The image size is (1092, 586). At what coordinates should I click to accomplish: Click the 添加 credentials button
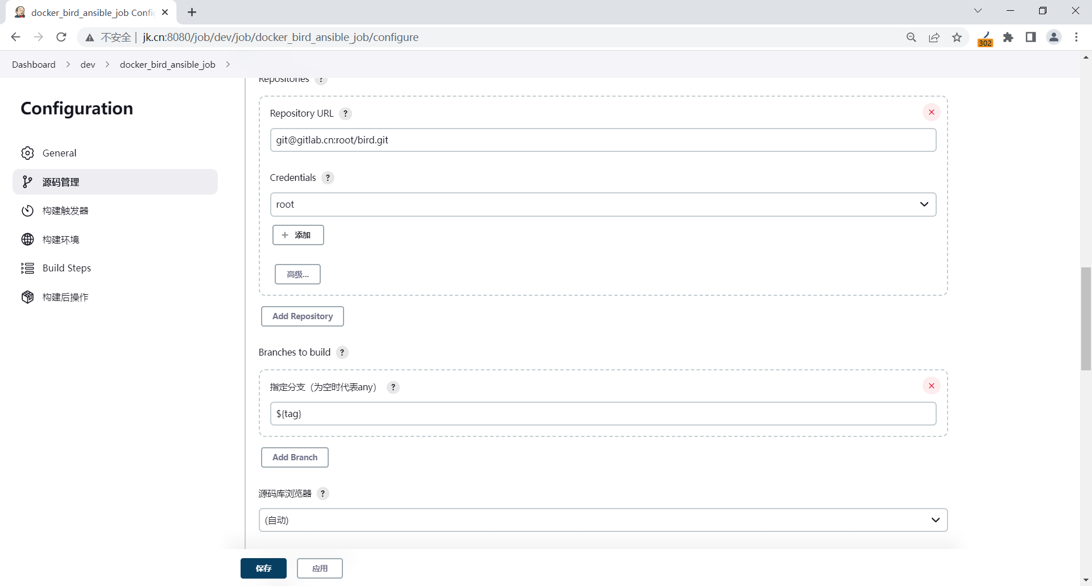click(x=298, y=235)
